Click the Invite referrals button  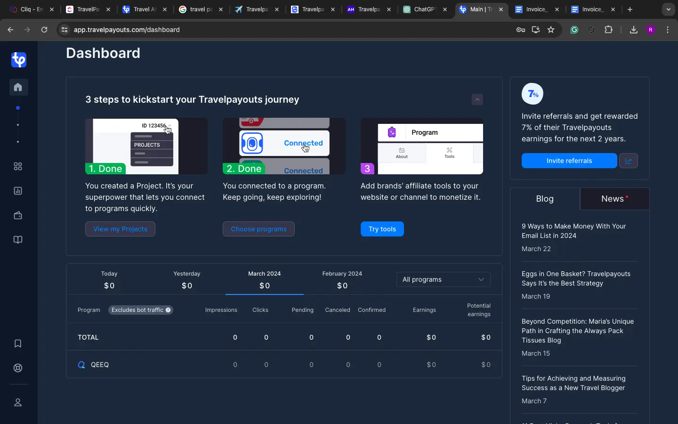pyautogui.click(x=569, y=161)
